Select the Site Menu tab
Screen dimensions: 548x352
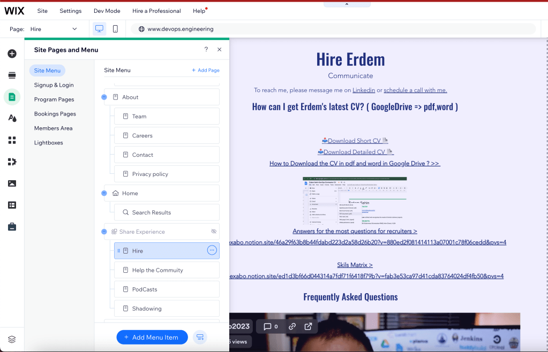(47, 71)
